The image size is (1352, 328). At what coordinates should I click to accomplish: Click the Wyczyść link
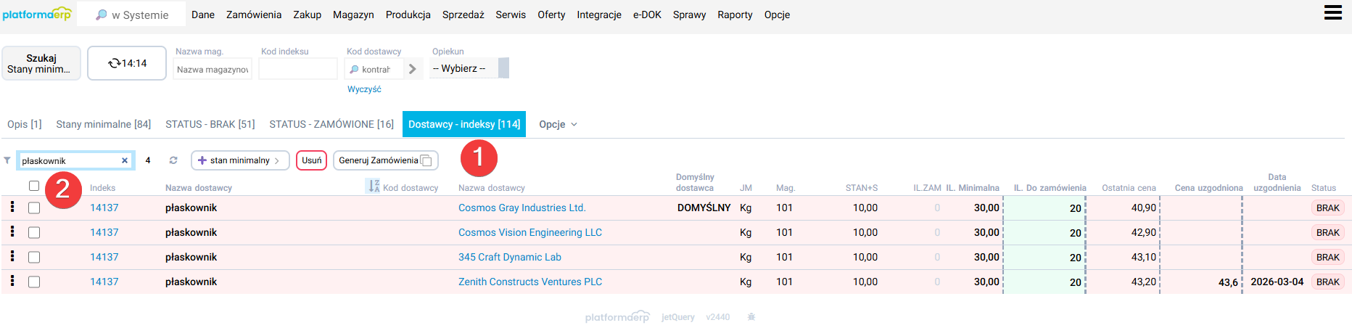(x=364, y=89)
